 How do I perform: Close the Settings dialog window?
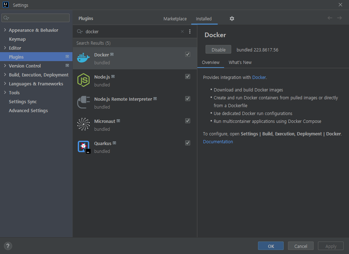(x=340, y=5)
